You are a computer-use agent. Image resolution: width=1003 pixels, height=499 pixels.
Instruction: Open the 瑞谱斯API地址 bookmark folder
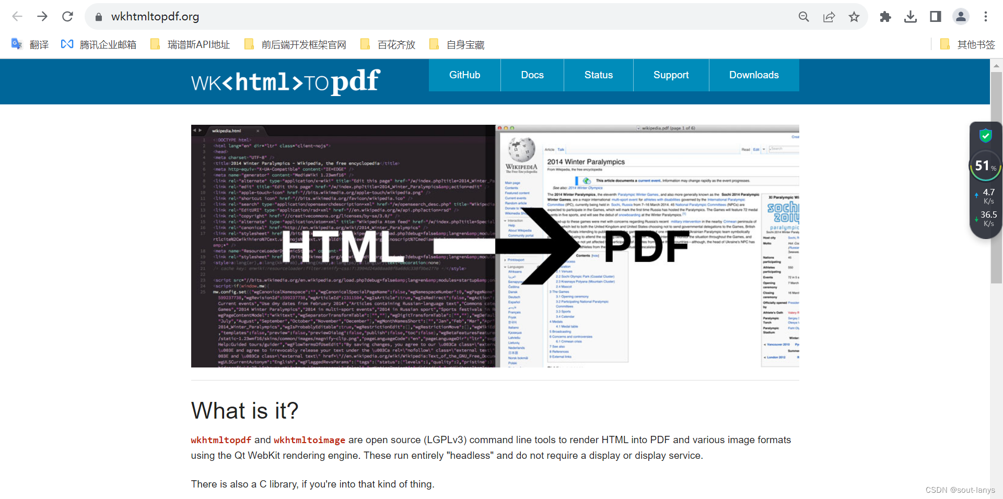[190, 45]
